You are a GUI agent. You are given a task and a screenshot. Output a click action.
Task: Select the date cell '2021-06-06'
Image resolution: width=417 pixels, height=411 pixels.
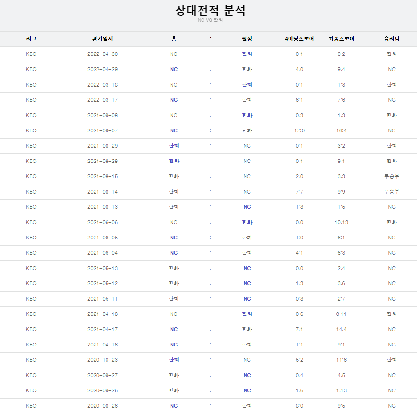(x=102, y=222)
